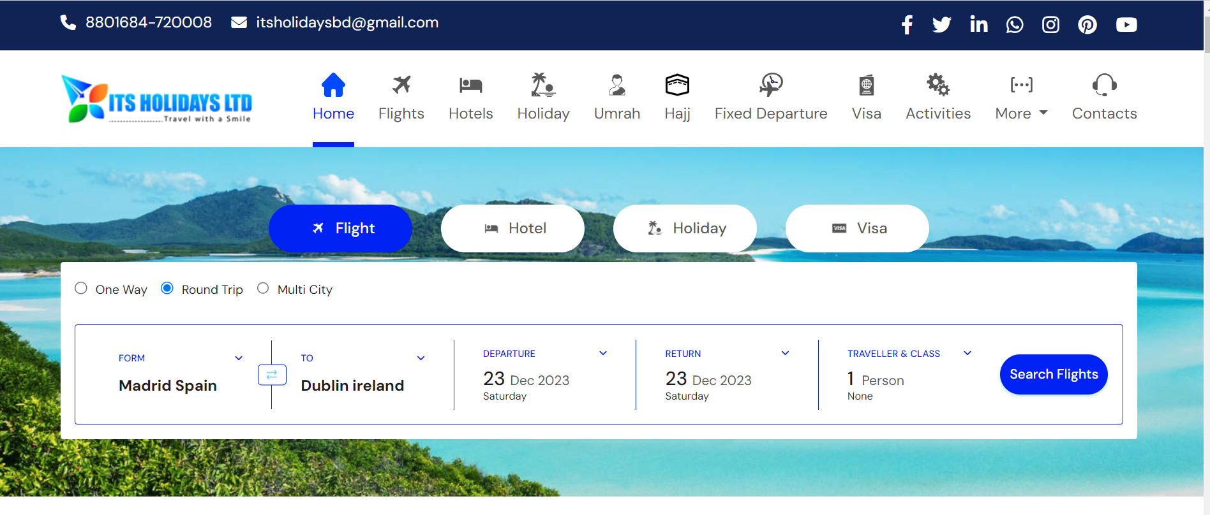Select the One Way radio button

tap(81, 288)
